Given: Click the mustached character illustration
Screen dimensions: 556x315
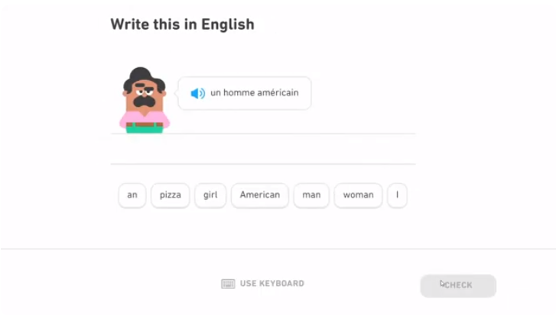Looking at the screenshot, I should point(145,100).
